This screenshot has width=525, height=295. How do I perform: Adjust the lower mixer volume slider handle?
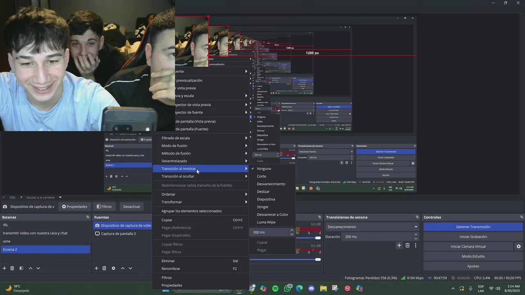318,259
